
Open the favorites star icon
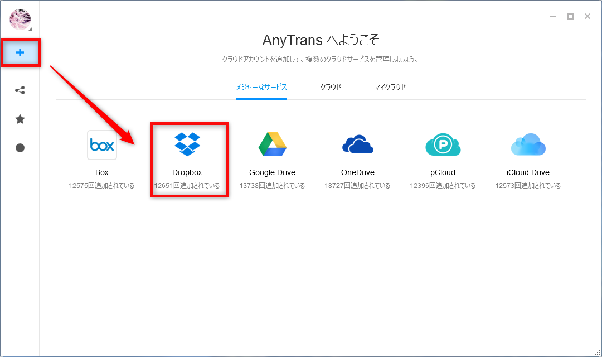[x=20, y=119]
